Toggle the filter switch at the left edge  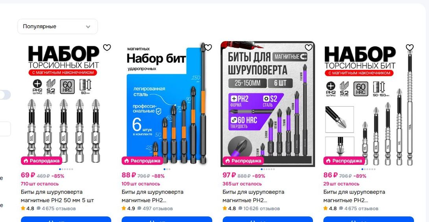[5, 95]
